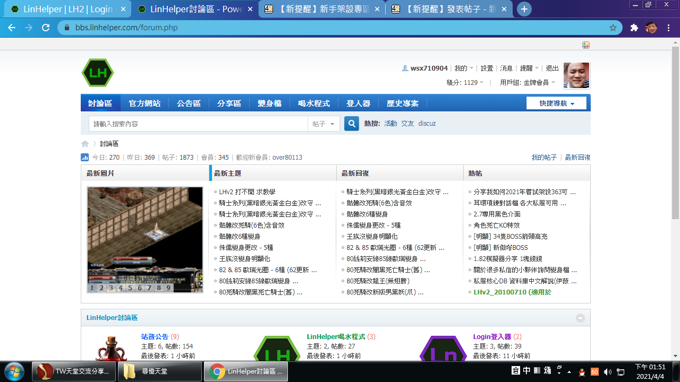
Task: Switch to the 【新提醒】發表帖子 browser tab
Action: [x=448, y=9]
